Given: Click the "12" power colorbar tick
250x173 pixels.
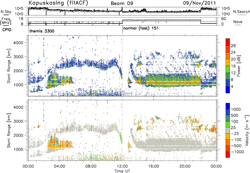Looking at the screenshot, I should click(233, 73).
